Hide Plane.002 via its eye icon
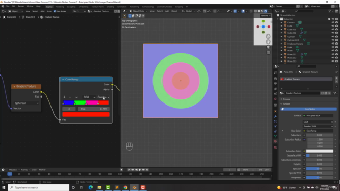340x191 pixels. (x=333, y=58)
